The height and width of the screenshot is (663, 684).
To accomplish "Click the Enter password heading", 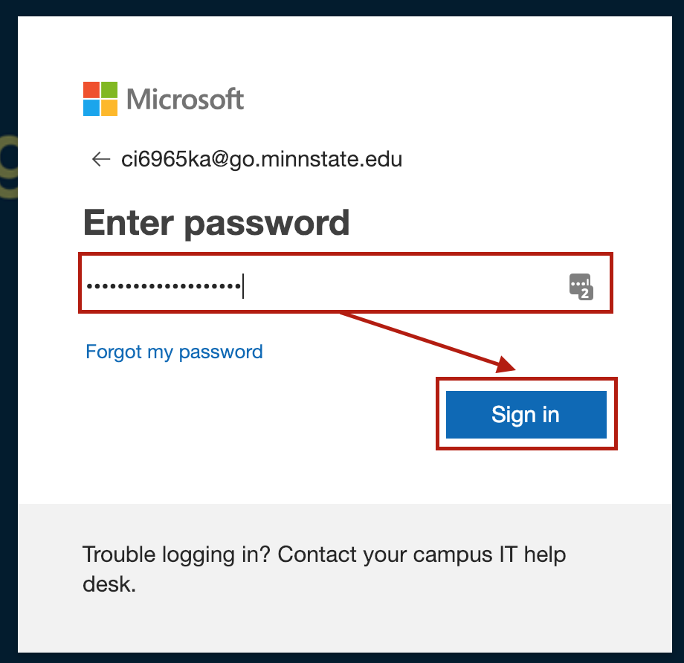I will pos(216,222).
